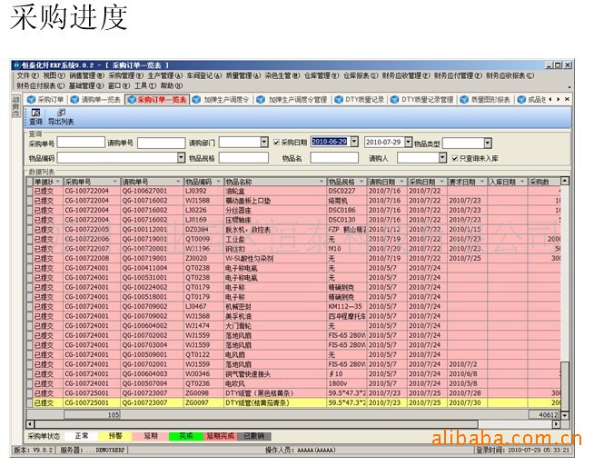Sort by the 采购日期 column header
This screenshot has height=466, width=604.
pyautogui.click(x=425, y=182)
